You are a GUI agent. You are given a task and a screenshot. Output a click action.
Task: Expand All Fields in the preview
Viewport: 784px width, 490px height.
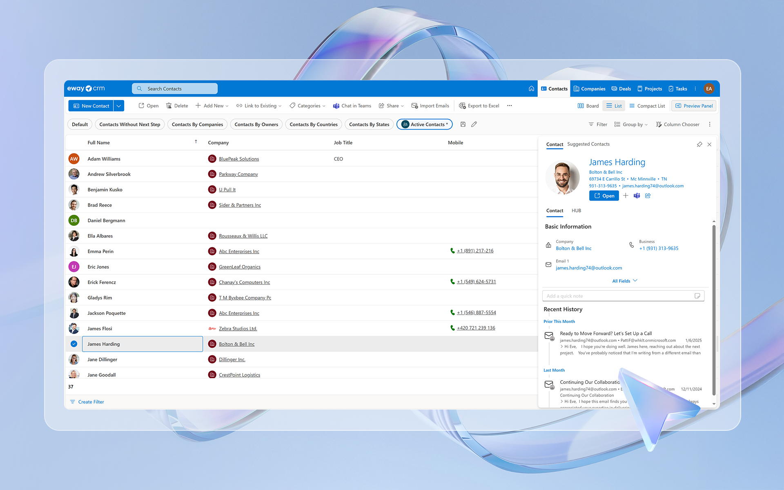[624, 281]
